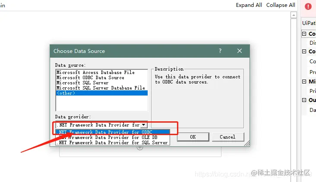The width and height of the screenshot is (316, 182).
Task: Choose .NET Framework Data Provider for ODBC option
Action: [113, 132]
